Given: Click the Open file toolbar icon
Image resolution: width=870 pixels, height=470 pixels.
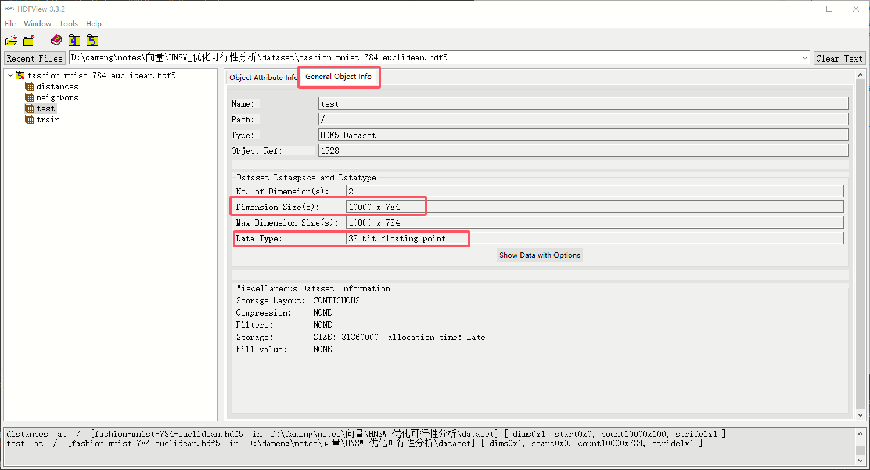Looking at the screenshot, I should pyautogui.click(x=11, y=41).
